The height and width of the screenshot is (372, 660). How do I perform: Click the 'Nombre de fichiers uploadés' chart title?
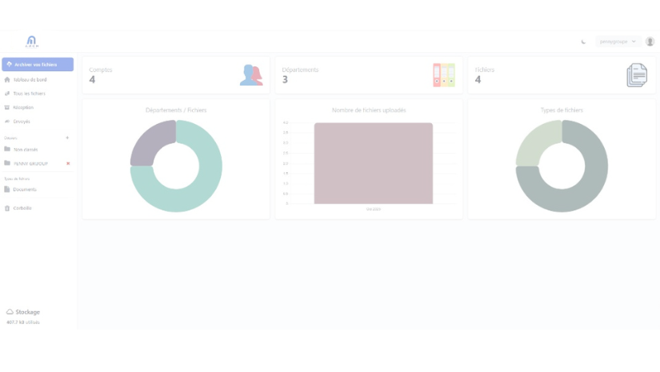pyautogui.click(x=369, y=110)
